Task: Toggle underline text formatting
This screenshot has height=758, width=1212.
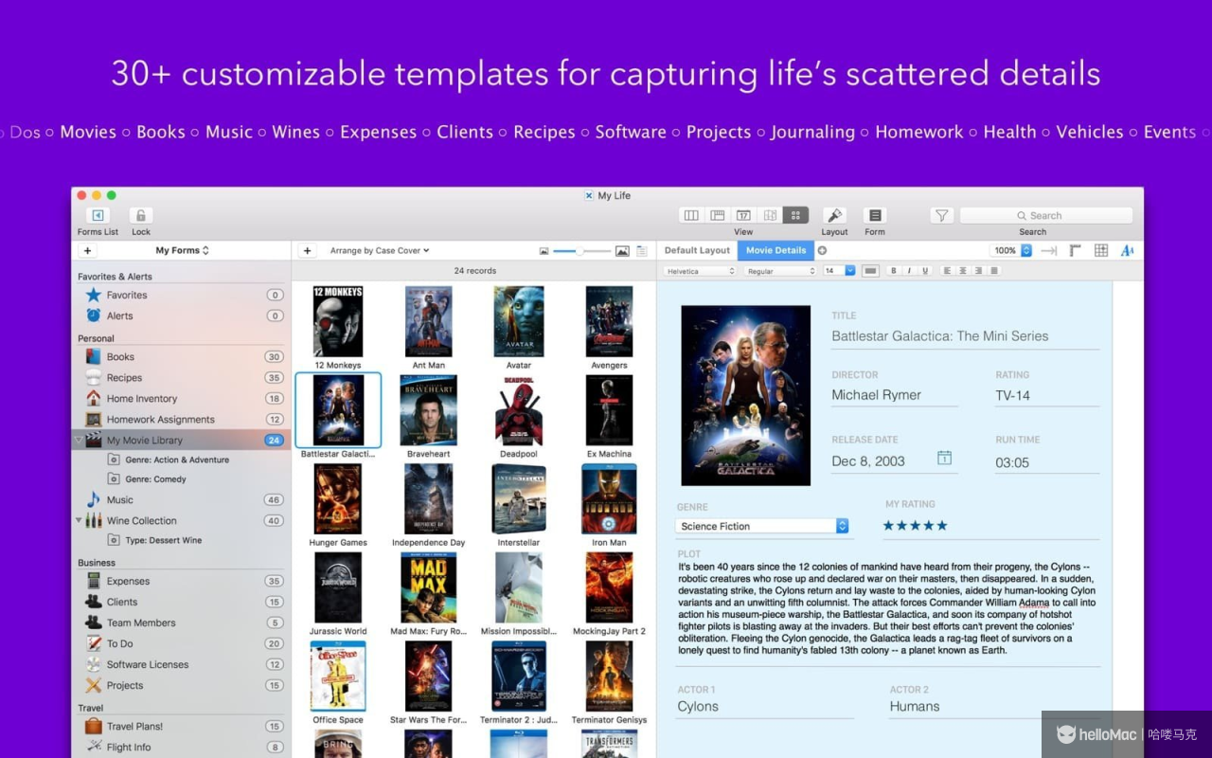Action: click(x=924, y=271)
